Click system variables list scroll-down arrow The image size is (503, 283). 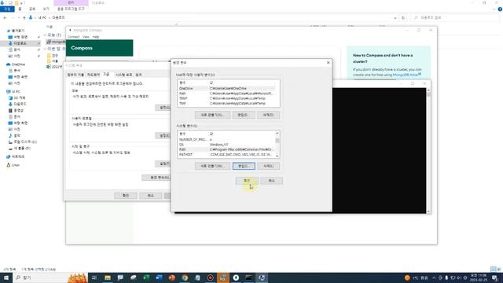(x=277, y=156)
